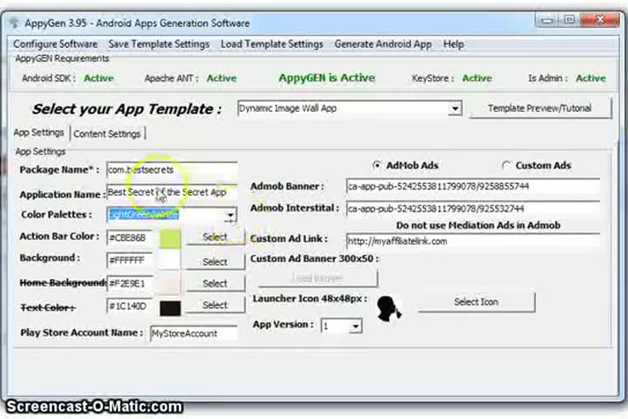The height and width of the screenshot is (419, 628).
Task: Open the Help menu
Action: tap(454, 44)
